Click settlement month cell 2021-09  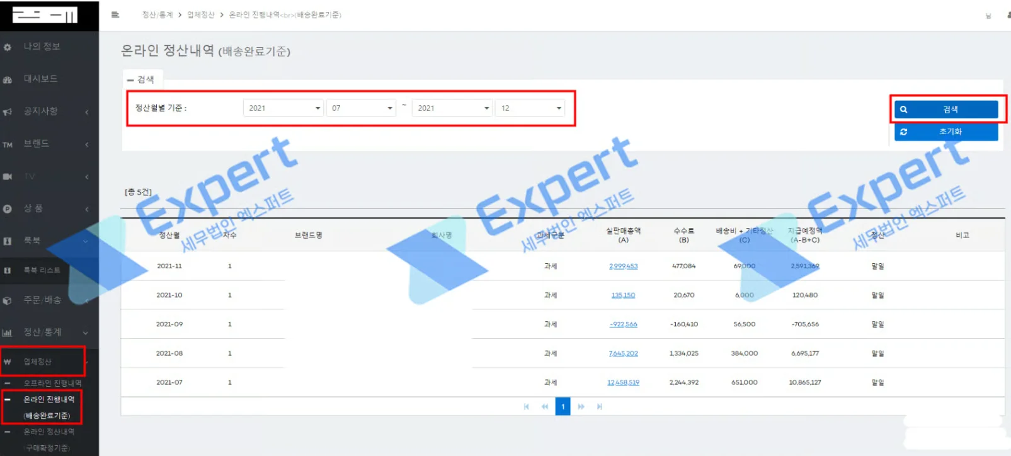tap(169, 324)
